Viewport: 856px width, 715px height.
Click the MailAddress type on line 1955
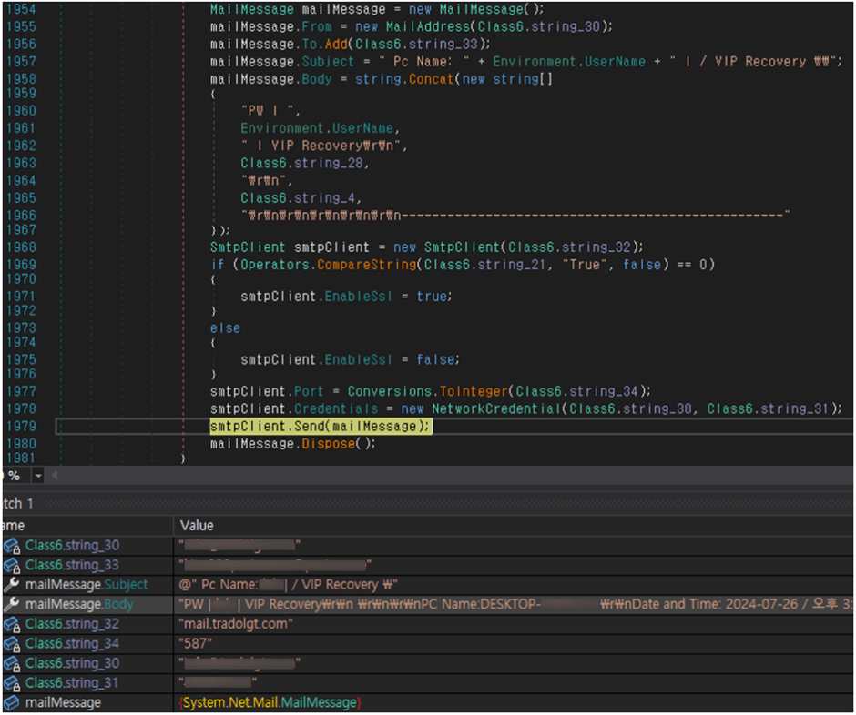pos(427,26)
